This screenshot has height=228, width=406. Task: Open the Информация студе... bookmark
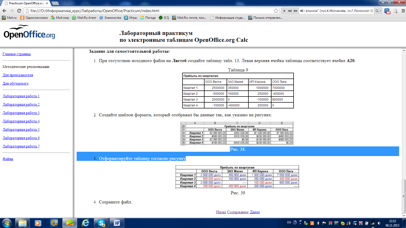228,18
